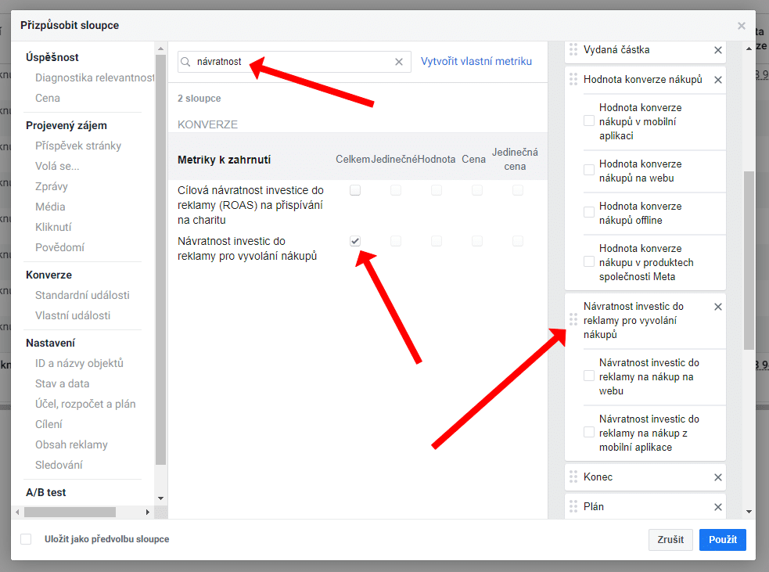Viewport: 769px width, 572px height.
Task: Open Standardní události category
Action: point(82,295)
